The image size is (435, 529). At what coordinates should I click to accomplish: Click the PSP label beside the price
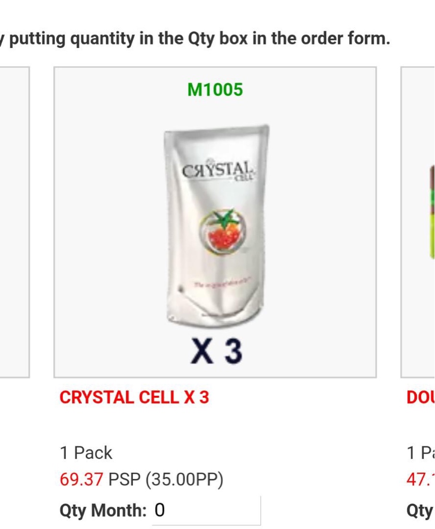125,479
